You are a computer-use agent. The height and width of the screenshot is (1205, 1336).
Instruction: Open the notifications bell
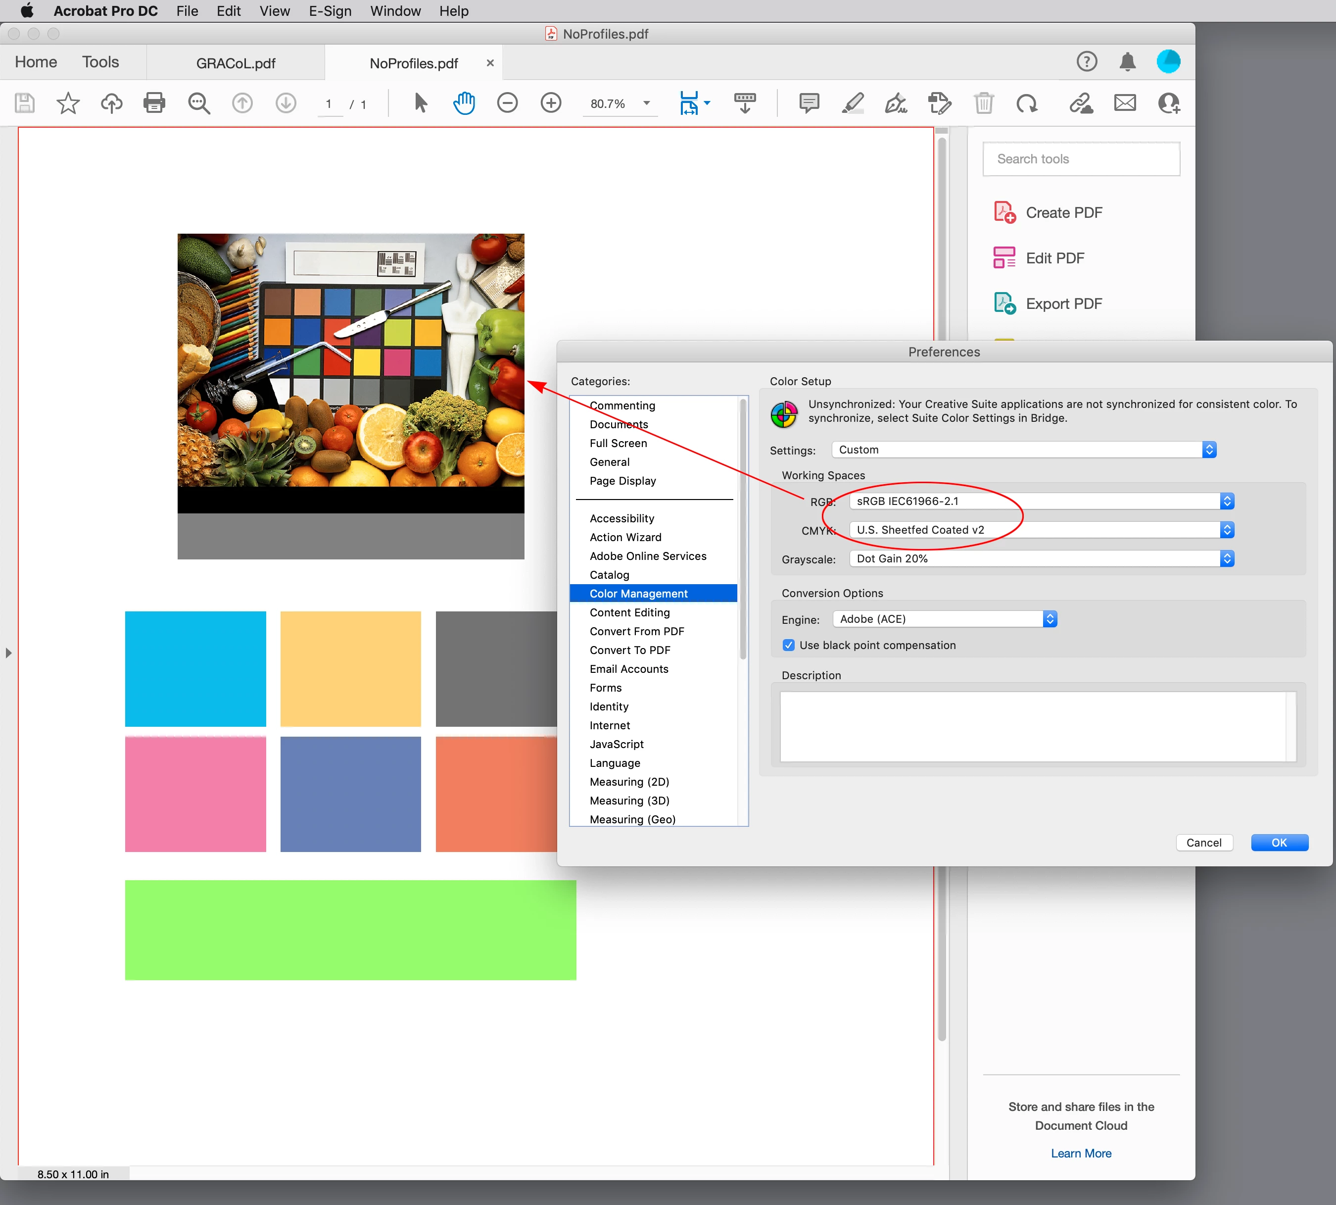[x=1128, y=62]
